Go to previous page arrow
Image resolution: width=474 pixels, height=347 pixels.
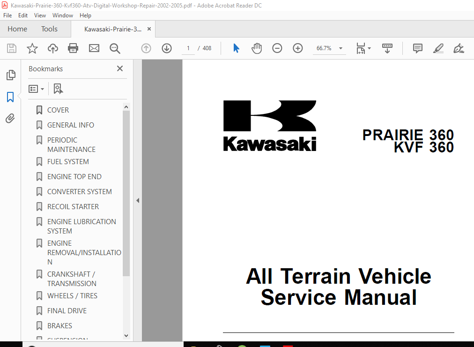coord(146,48)
